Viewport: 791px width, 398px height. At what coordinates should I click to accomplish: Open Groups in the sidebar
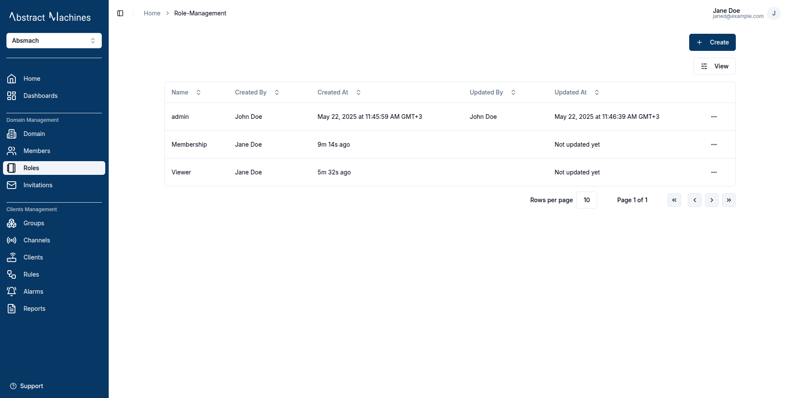tap(54, 223)
